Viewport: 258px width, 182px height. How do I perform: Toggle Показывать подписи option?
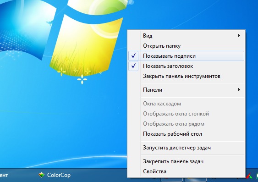pyautogui.click(x=186, y=56)
